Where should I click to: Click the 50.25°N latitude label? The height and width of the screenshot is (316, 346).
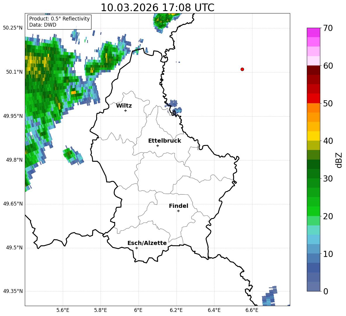click(13, 28)
